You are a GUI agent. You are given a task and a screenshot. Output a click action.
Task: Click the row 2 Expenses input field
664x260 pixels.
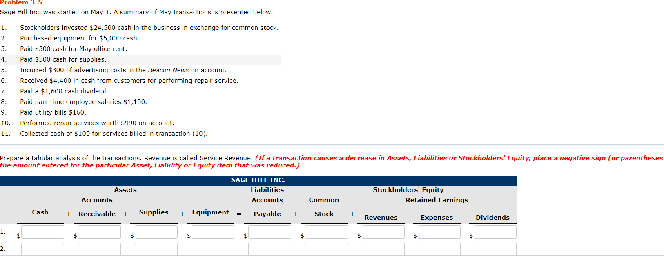(439, 249)
